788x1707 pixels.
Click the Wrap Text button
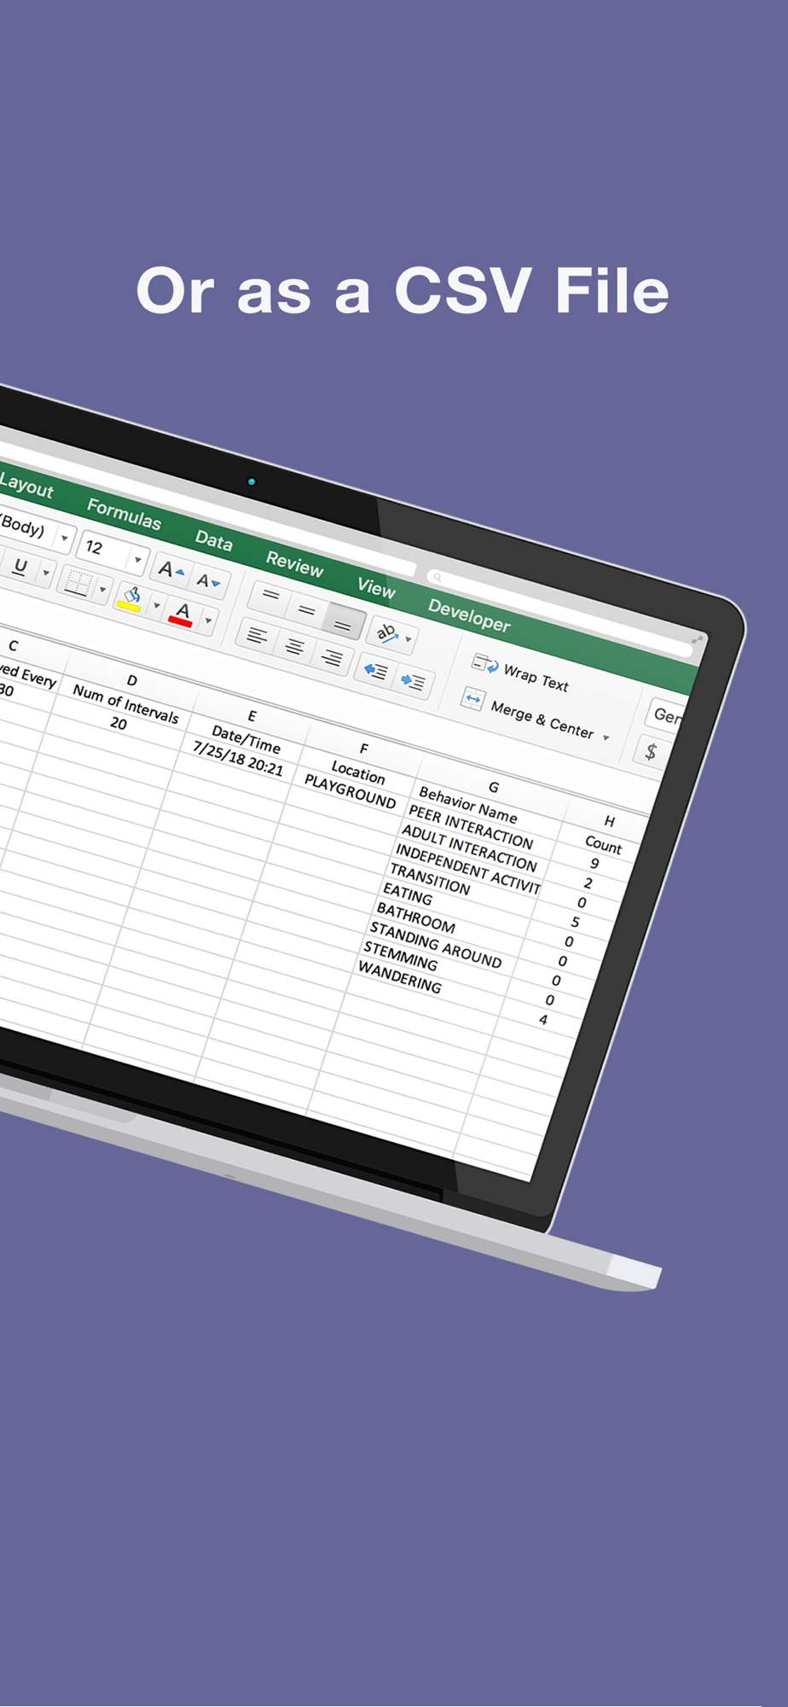pos(520,673)
